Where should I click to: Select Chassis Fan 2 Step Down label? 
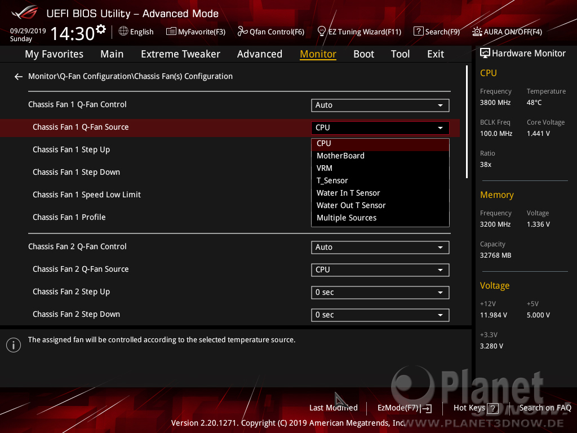tap(76, 315)
